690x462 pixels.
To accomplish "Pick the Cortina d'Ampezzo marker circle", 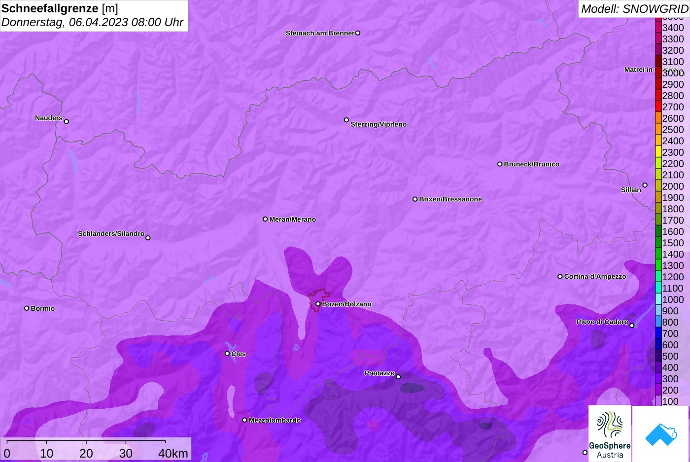I will tap(560, 276).
